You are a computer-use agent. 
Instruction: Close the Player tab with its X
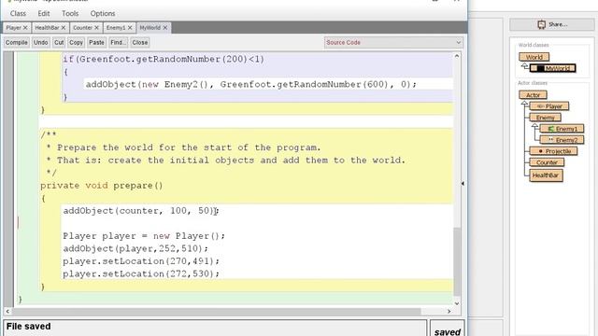(25, 28)
